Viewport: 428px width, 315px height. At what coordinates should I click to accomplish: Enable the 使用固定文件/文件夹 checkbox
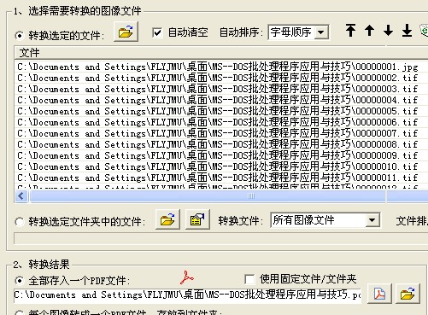[x=249, y=279]
